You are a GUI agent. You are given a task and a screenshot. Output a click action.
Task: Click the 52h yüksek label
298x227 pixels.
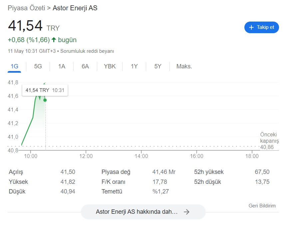coord(209,172)
